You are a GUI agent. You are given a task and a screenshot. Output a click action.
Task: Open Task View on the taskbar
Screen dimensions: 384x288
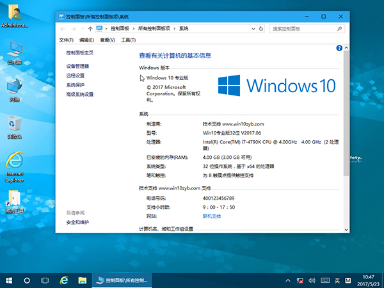(45, 280)
